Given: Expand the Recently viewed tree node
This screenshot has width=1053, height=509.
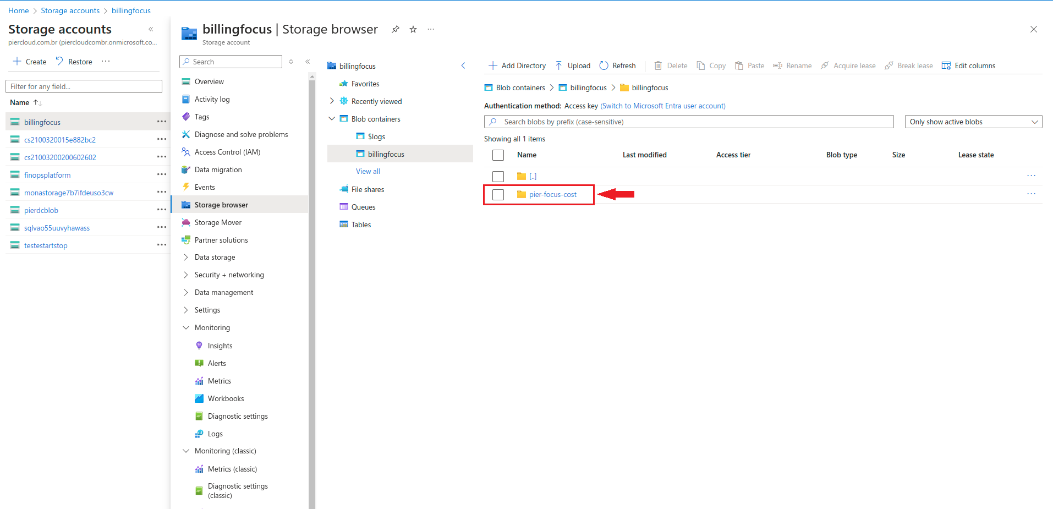Looking at the screenshot, I should coord(332,101).
